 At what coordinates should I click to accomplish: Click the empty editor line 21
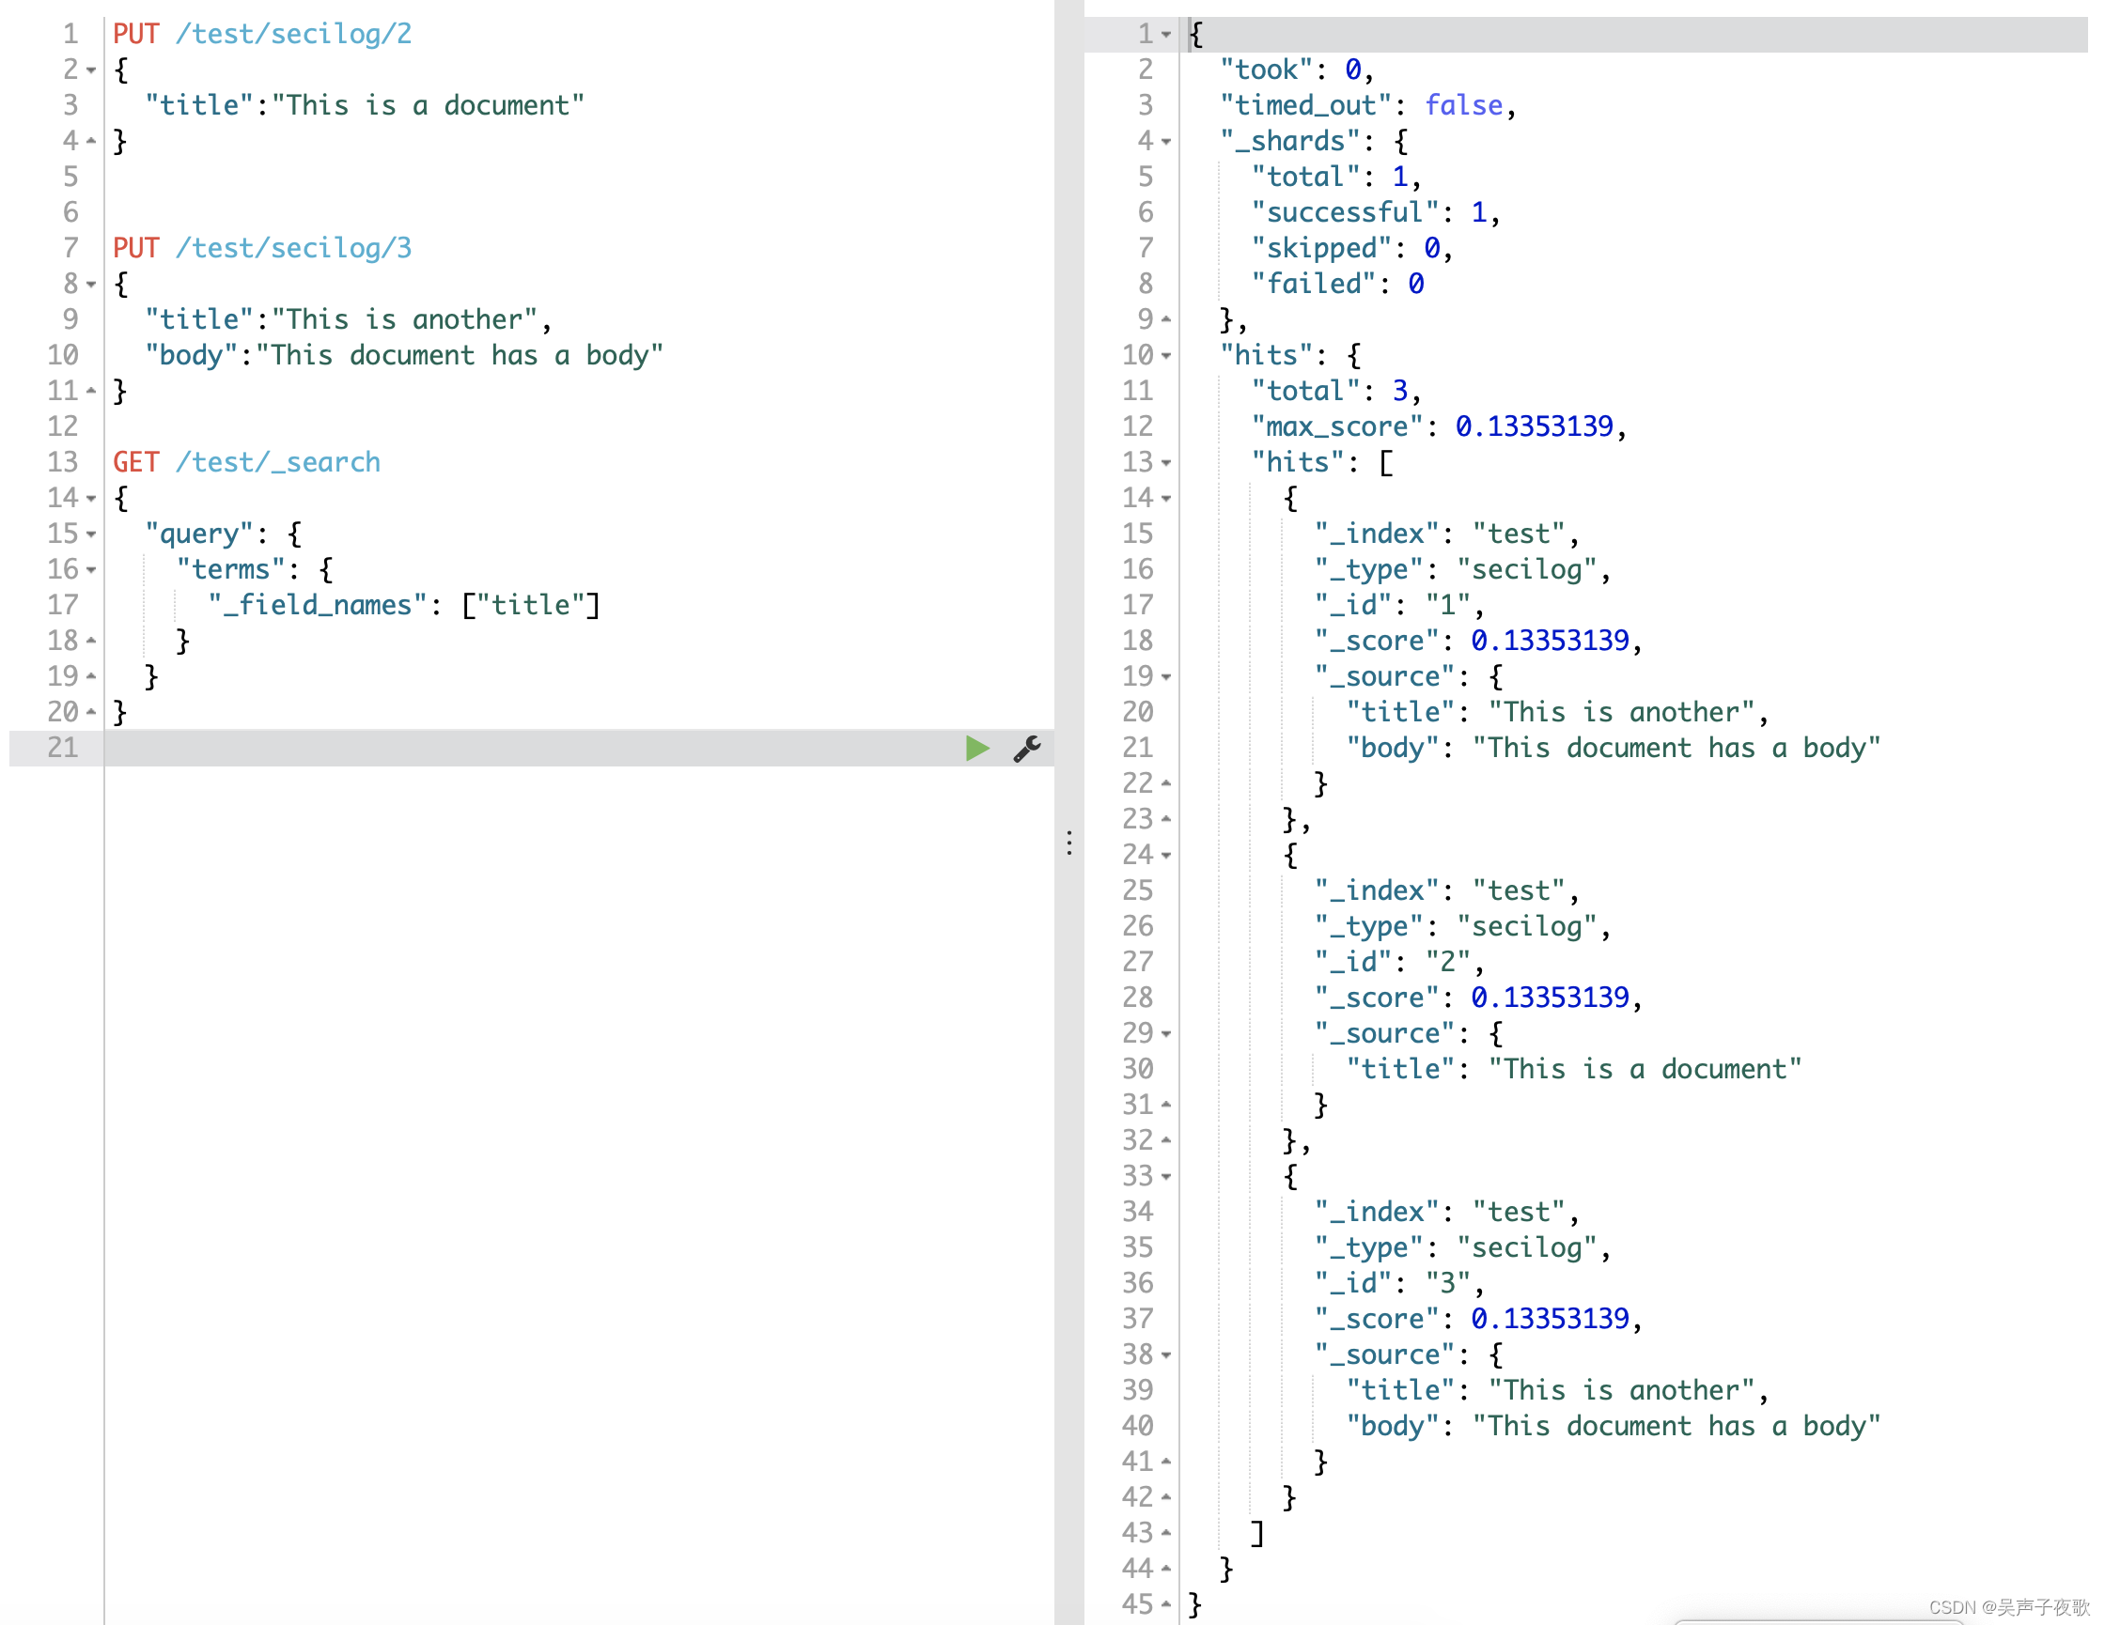(482, 749)
